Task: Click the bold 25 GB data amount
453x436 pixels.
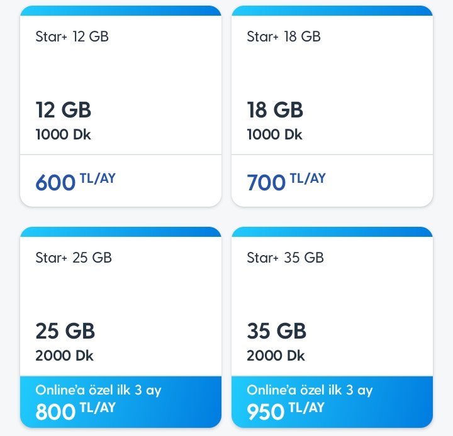Action: [65, 331]
